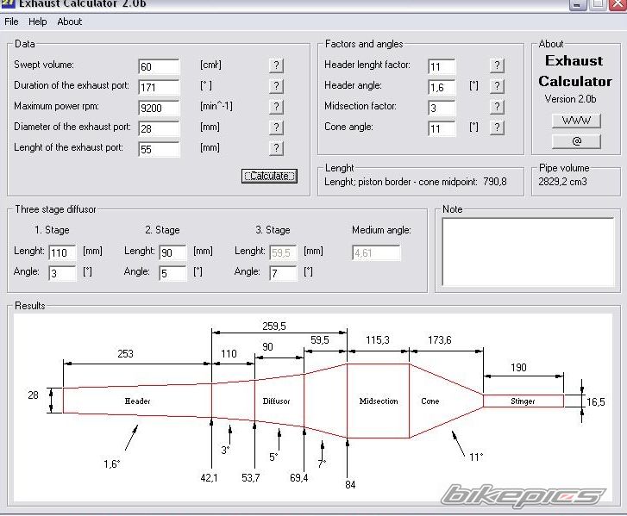
Task: Click the help button next to Midsection factor
Action: pyautogui.click(x=497, y=107)
